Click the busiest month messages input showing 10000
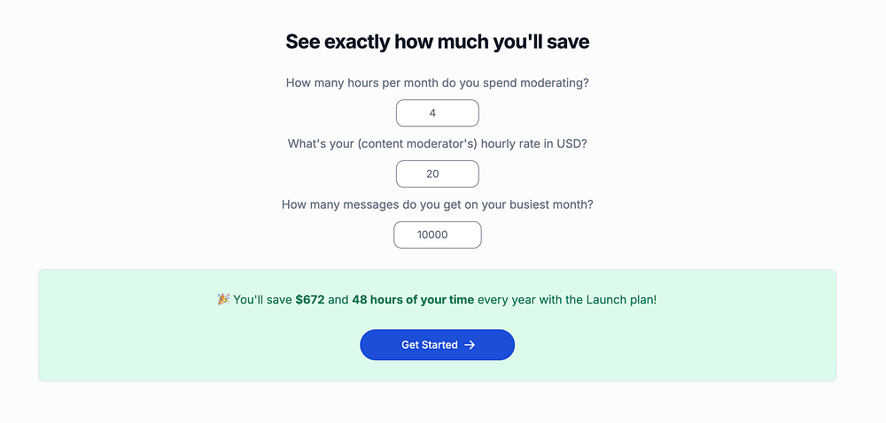Screen dimensions: 886x423 [x=438, y=235]
